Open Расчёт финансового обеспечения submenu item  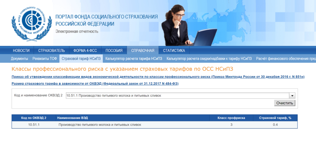[285, 59]
